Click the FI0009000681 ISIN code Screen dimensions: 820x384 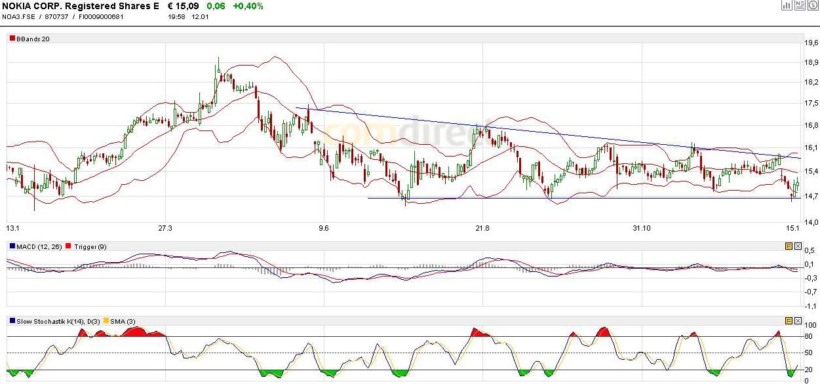coord(100,16)
